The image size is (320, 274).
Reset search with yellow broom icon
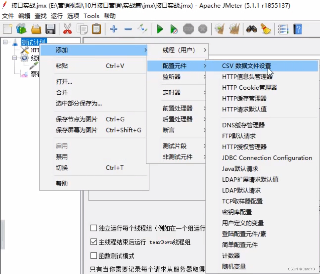click(x=266, y=29)
